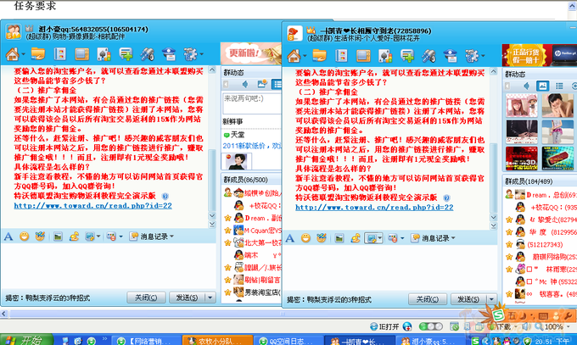This screenshot has height=345, width=577.
Task: Click IE打开 in browser status bar
Action: point(384,326)
